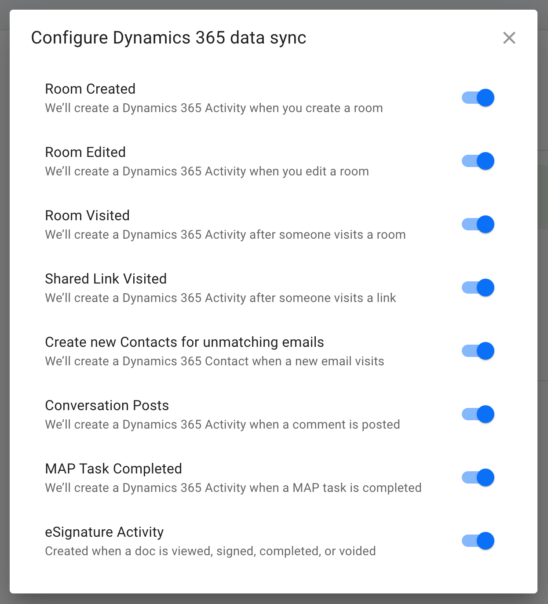This screenshot has height=604, width=548.
Task: Turn off the eSignature Activity toggle
Action: pyautogui.click(x=477, y=541)
